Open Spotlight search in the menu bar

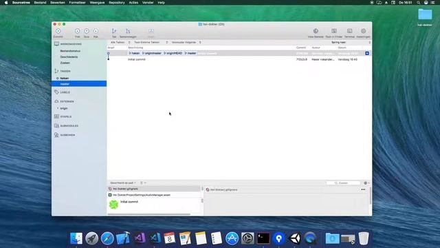click(x=418, y=3)
